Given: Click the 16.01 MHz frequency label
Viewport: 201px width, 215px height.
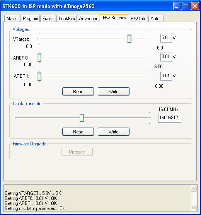Looking at the screenshot, I should pyautogui.click(x=168, y=109).
